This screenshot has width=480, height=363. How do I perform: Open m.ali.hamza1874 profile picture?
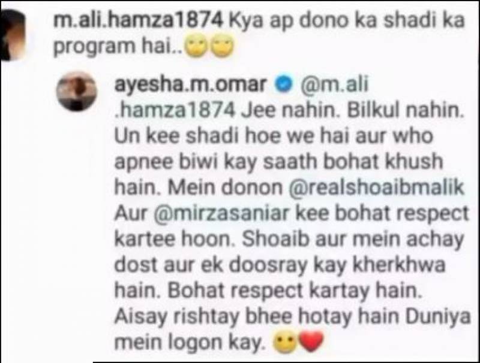tap(11, 34)
